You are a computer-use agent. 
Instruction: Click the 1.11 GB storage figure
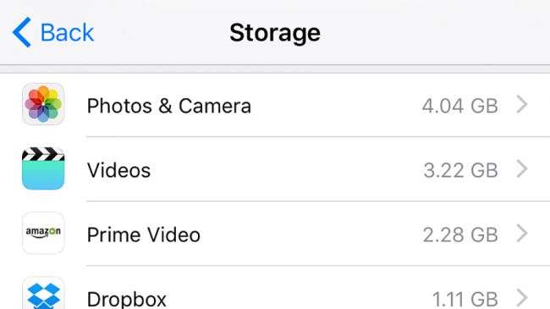pos(465,300)
